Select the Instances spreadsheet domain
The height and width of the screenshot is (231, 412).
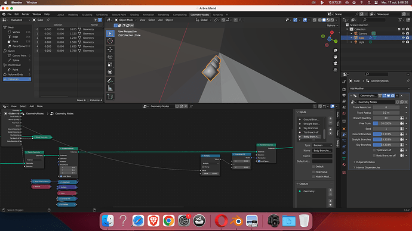[17, 79]
